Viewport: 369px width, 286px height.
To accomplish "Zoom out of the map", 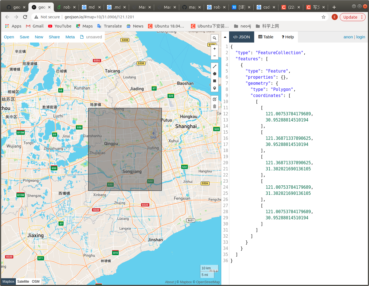I will 214,56.
